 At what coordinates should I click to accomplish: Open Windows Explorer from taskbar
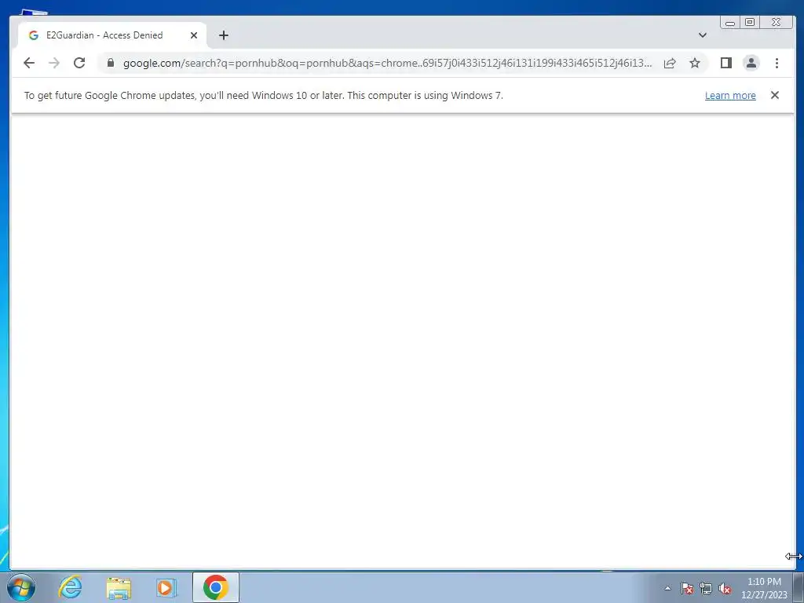119,587
